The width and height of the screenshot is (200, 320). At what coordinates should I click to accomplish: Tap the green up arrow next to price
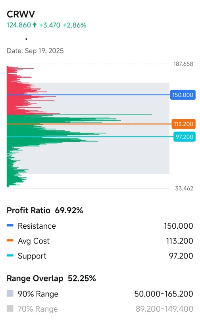pyautogui.click(x=35, y=25)
